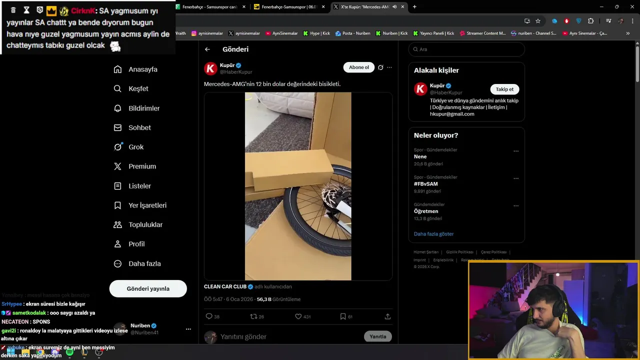Open options menu for Öğretmen trend

click(516, 205)
